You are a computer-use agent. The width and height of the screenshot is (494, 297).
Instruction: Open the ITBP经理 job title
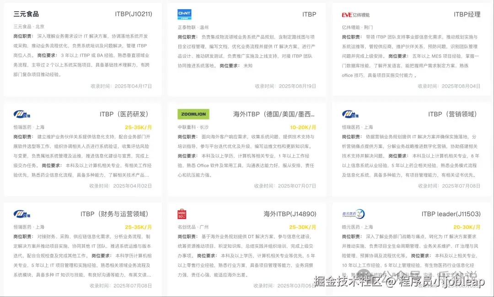click(x=467, y=15)
